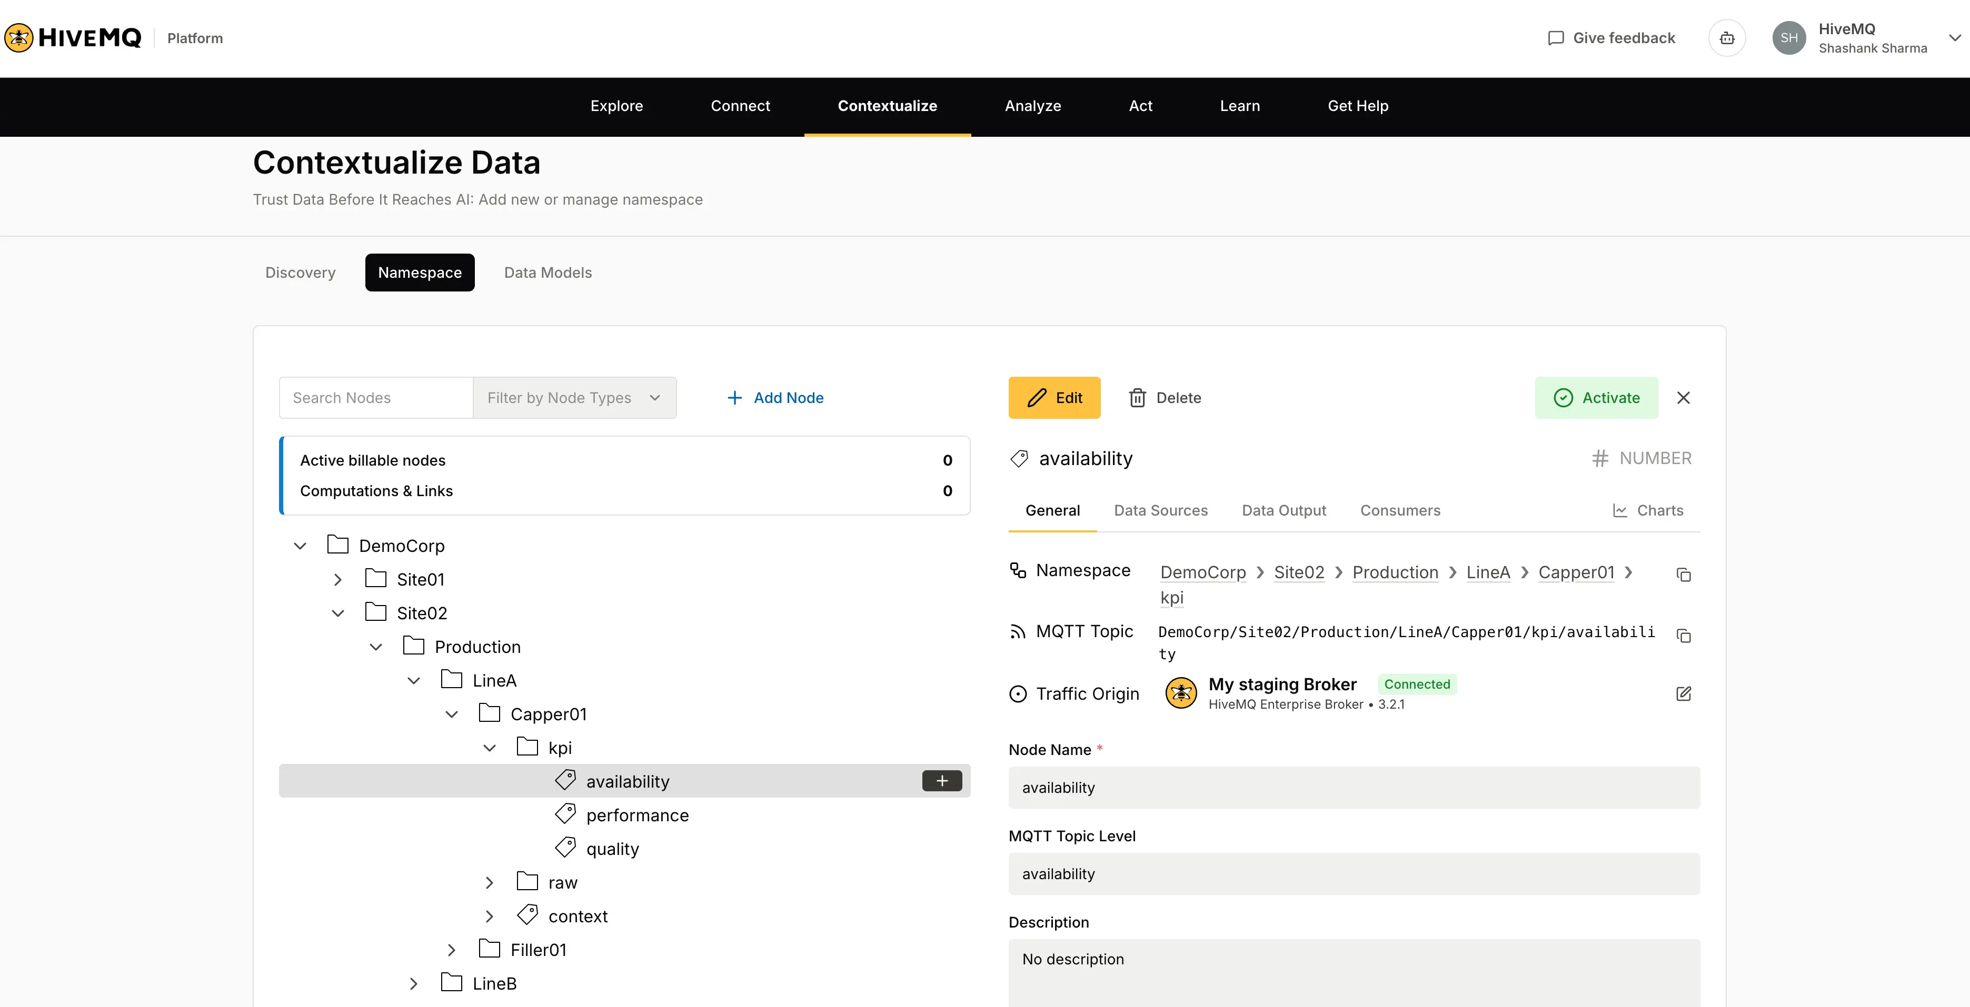The width and height of the screenshot is (1970, 1007).
Task: Click the Delete button
Action: [x=1165, y=397]
